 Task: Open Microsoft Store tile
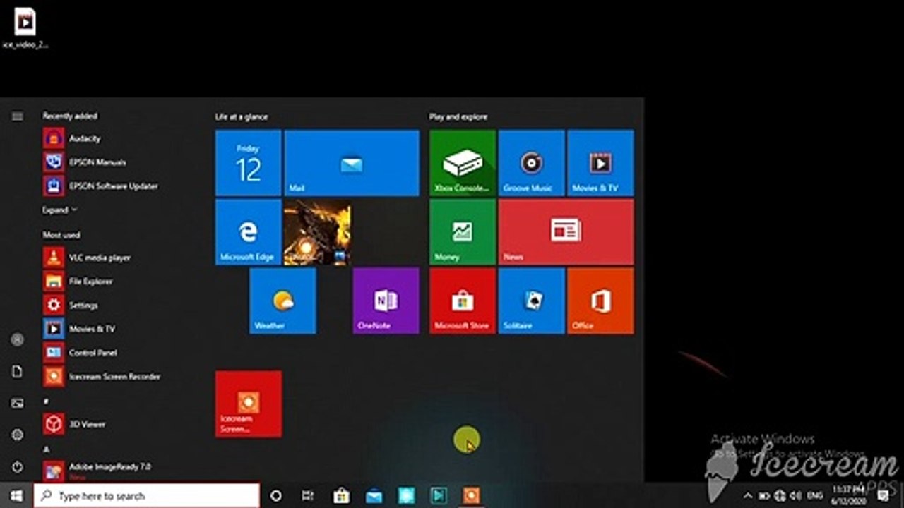(463, 301)
